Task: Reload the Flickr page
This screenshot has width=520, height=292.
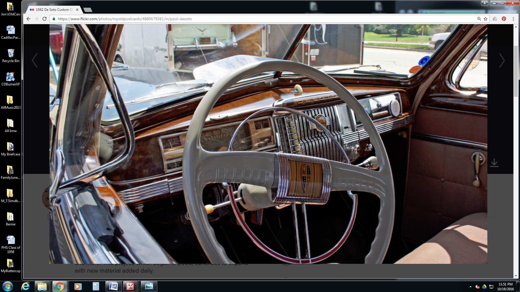Action: pyautogui.click(x=44, y=19)
